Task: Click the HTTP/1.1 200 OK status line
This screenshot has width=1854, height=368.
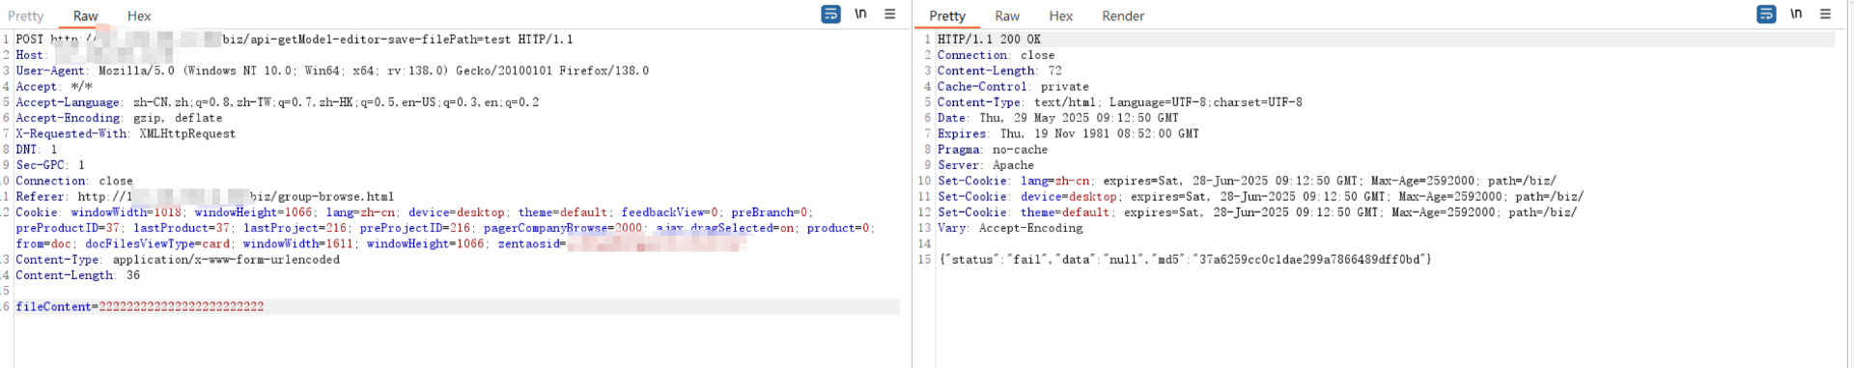Action: (x=990, y=40)
